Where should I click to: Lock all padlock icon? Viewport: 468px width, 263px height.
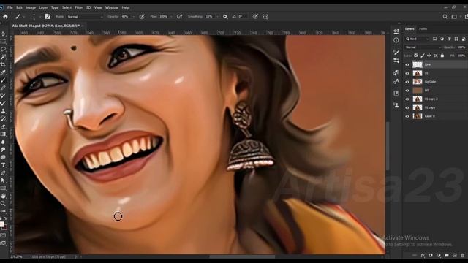(x=442, y=56)
